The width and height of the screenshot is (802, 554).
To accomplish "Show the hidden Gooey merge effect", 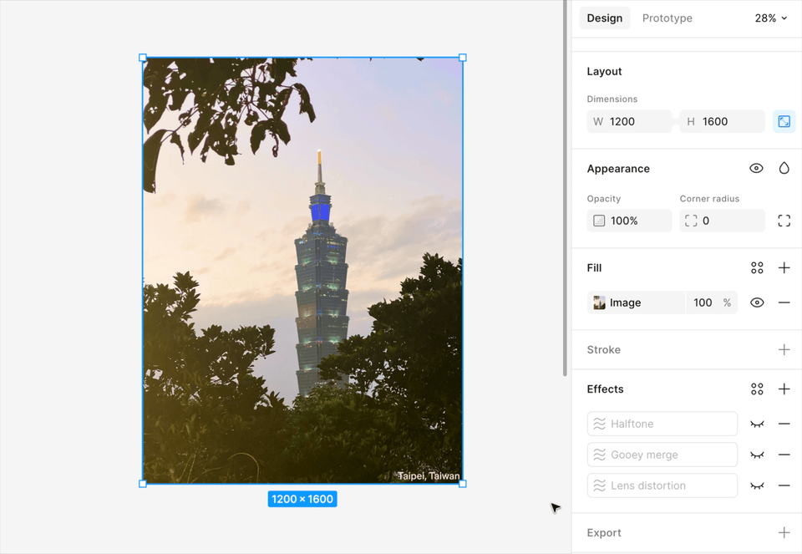I will pos(757,455).
